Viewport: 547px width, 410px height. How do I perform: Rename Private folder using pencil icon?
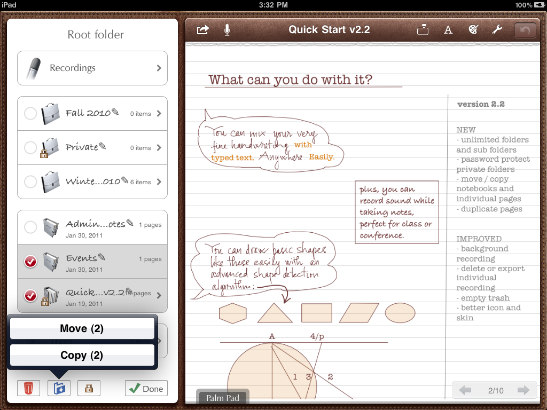(x=102, y=146)
